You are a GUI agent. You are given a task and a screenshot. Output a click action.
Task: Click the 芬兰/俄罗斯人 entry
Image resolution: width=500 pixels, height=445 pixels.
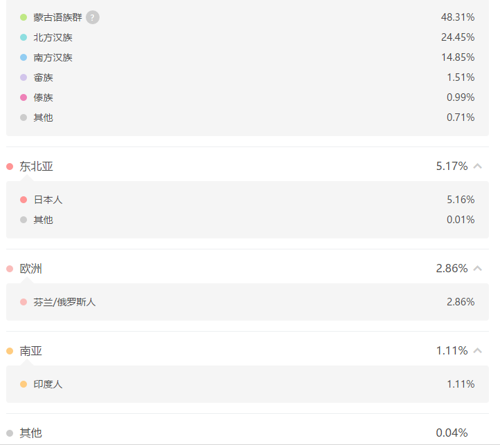click(64, 302)
